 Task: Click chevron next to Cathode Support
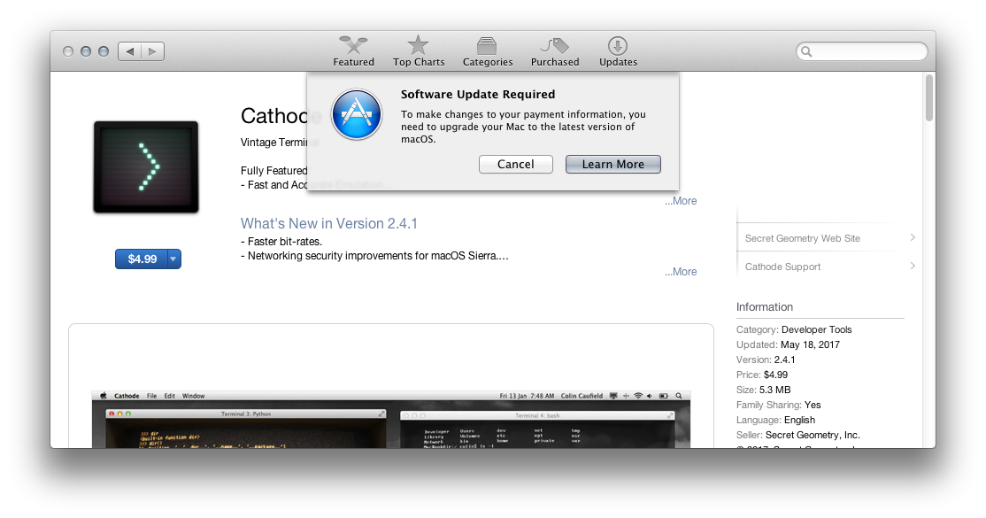913,266
